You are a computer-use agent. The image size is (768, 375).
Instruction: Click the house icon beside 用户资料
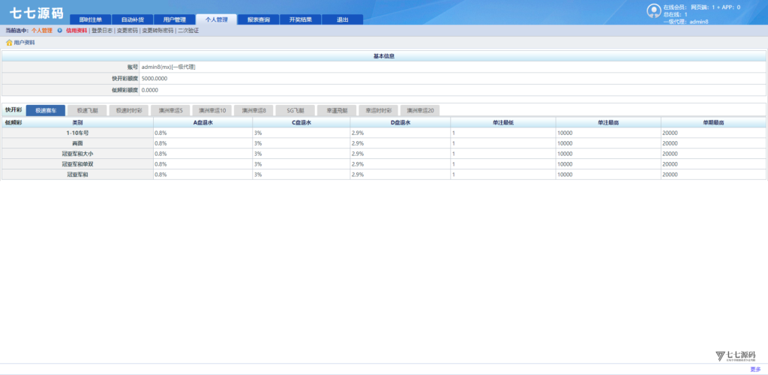click(9, 43)
